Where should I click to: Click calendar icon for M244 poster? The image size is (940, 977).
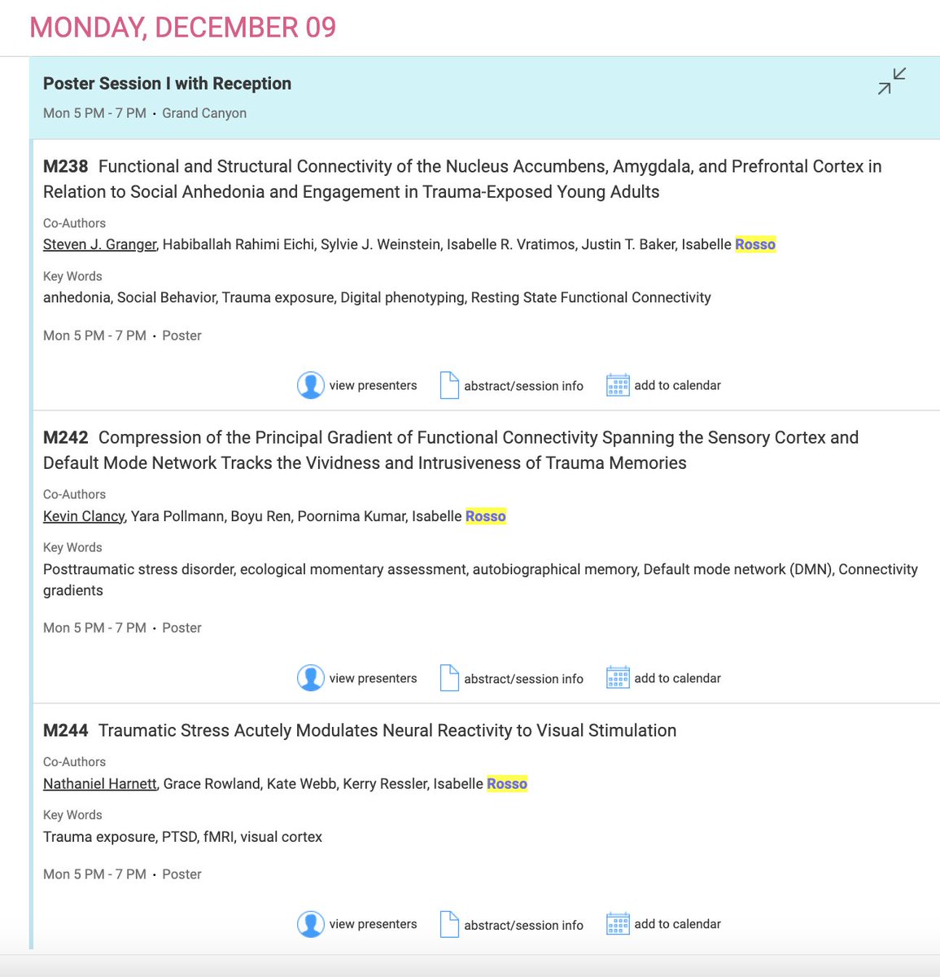(x=618, y=924)
